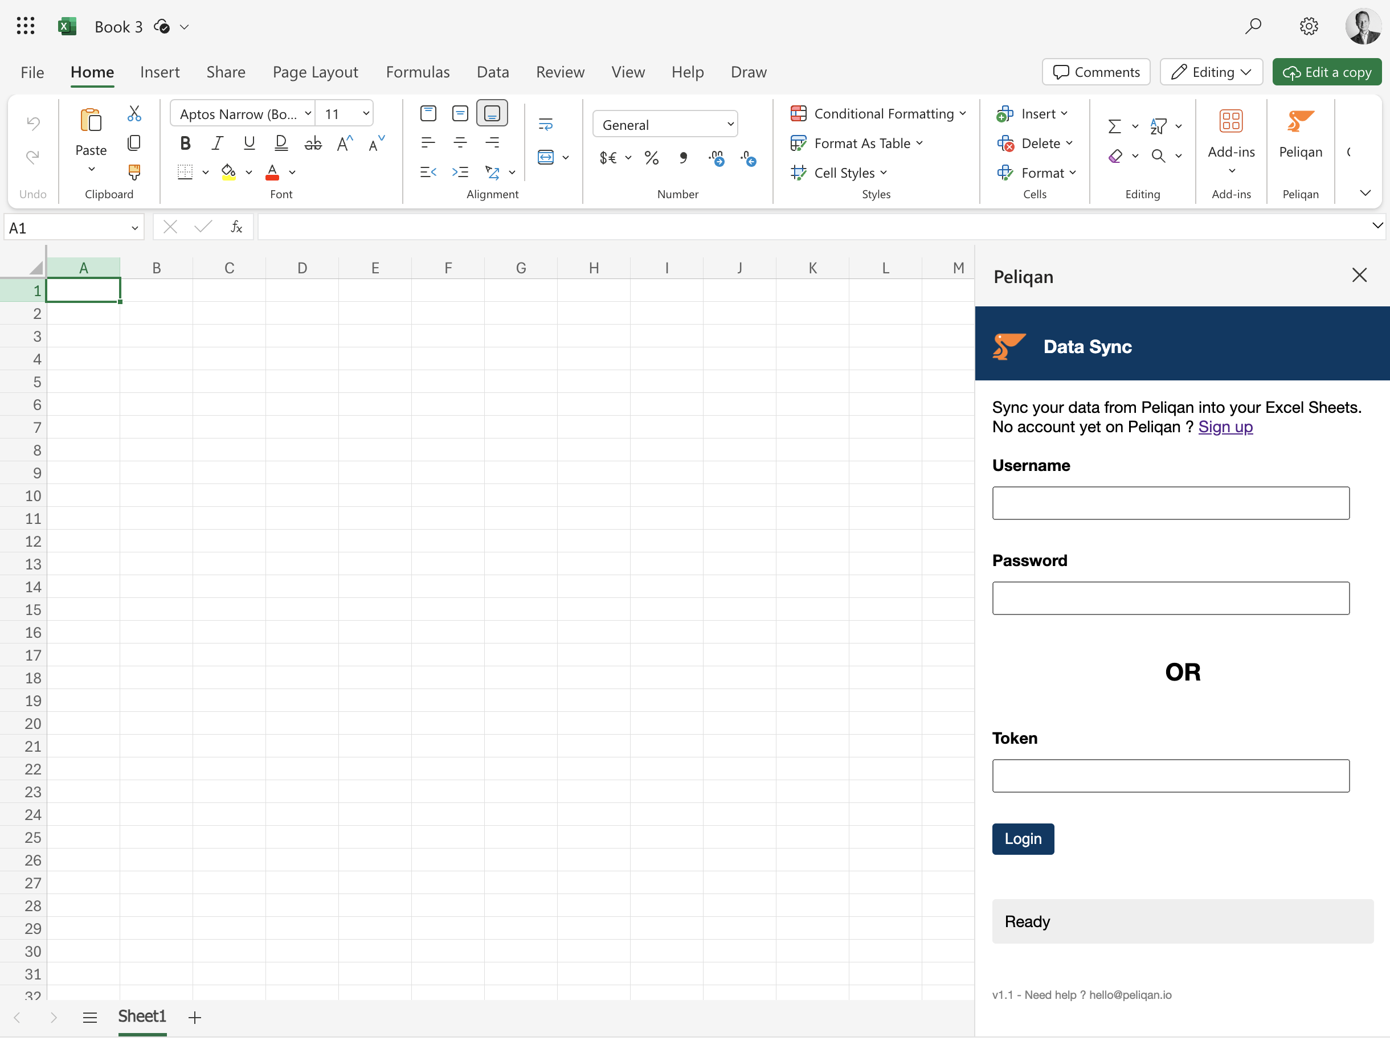Open the Page Layout tab
1390x1041 pixels.
point(315,72)
